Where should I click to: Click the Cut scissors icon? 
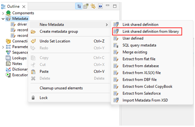33,65
